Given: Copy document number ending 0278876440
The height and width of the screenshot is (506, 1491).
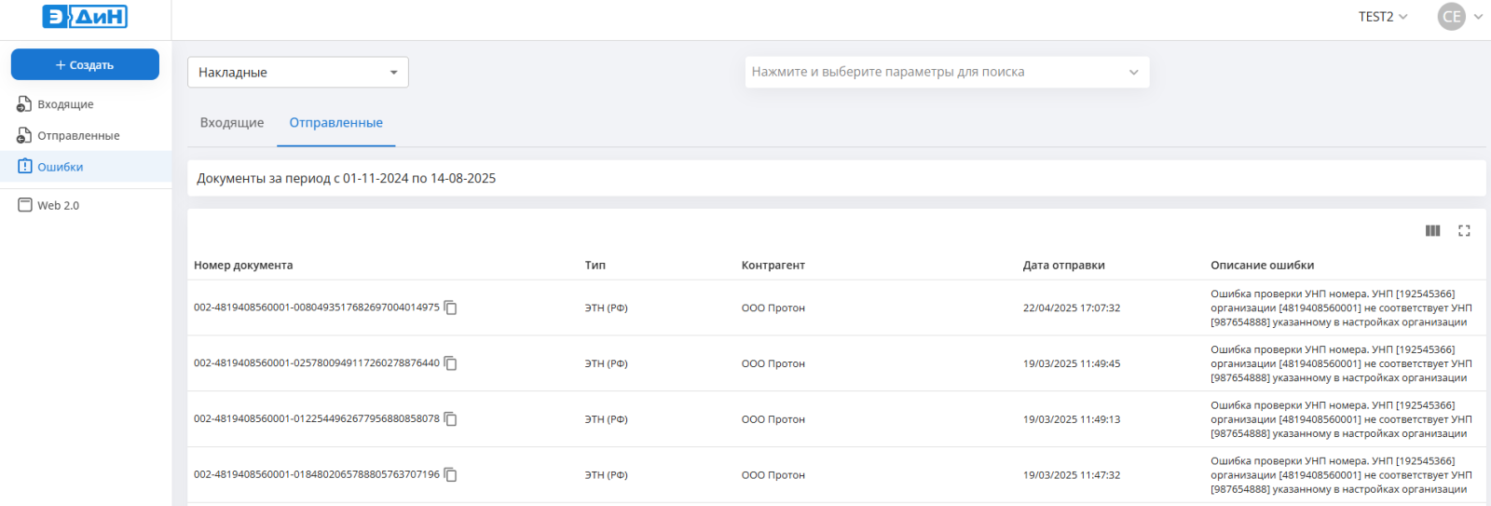Looking at the screenshot, I should tap(451, 363).
